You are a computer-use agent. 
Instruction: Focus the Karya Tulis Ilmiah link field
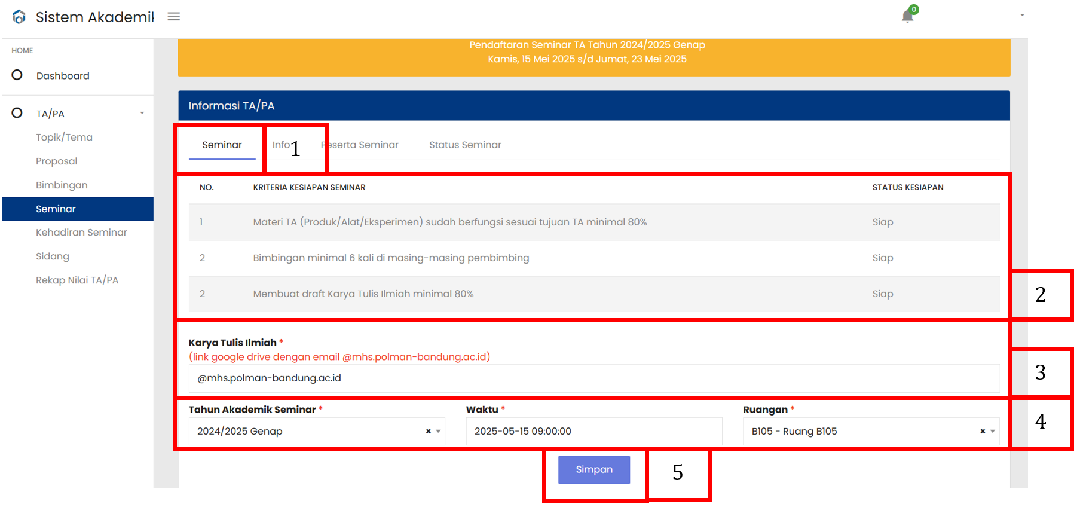[x=594, y=378]
